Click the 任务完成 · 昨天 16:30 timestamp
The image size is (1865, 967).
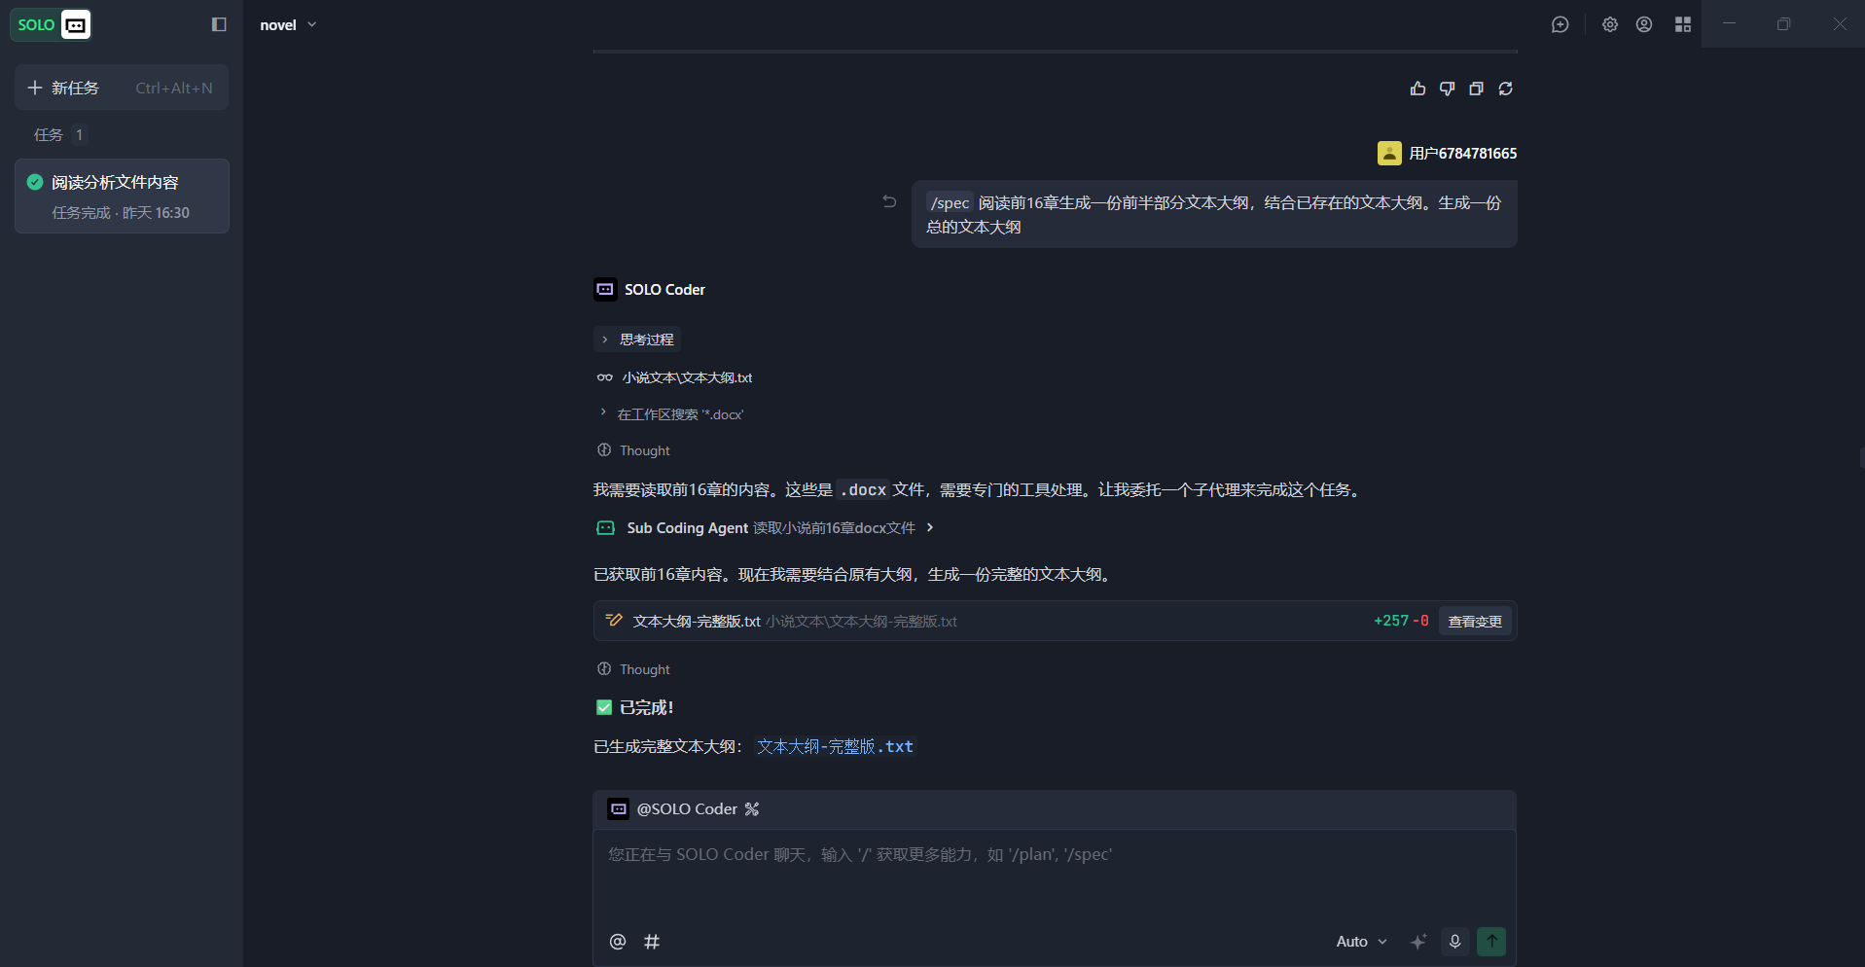(121, 212)
